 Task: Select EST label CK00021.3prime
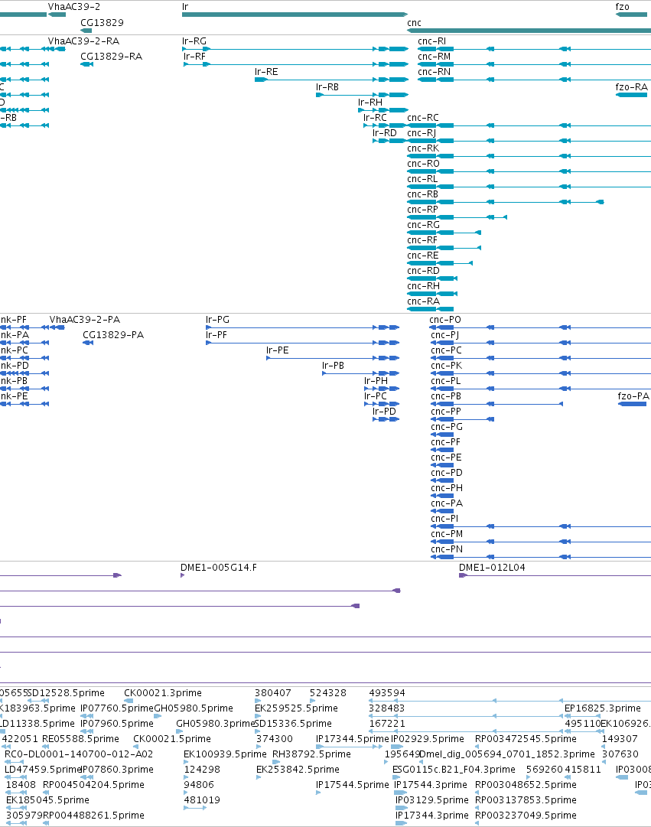pyautogui.click(x=162, y=693)
